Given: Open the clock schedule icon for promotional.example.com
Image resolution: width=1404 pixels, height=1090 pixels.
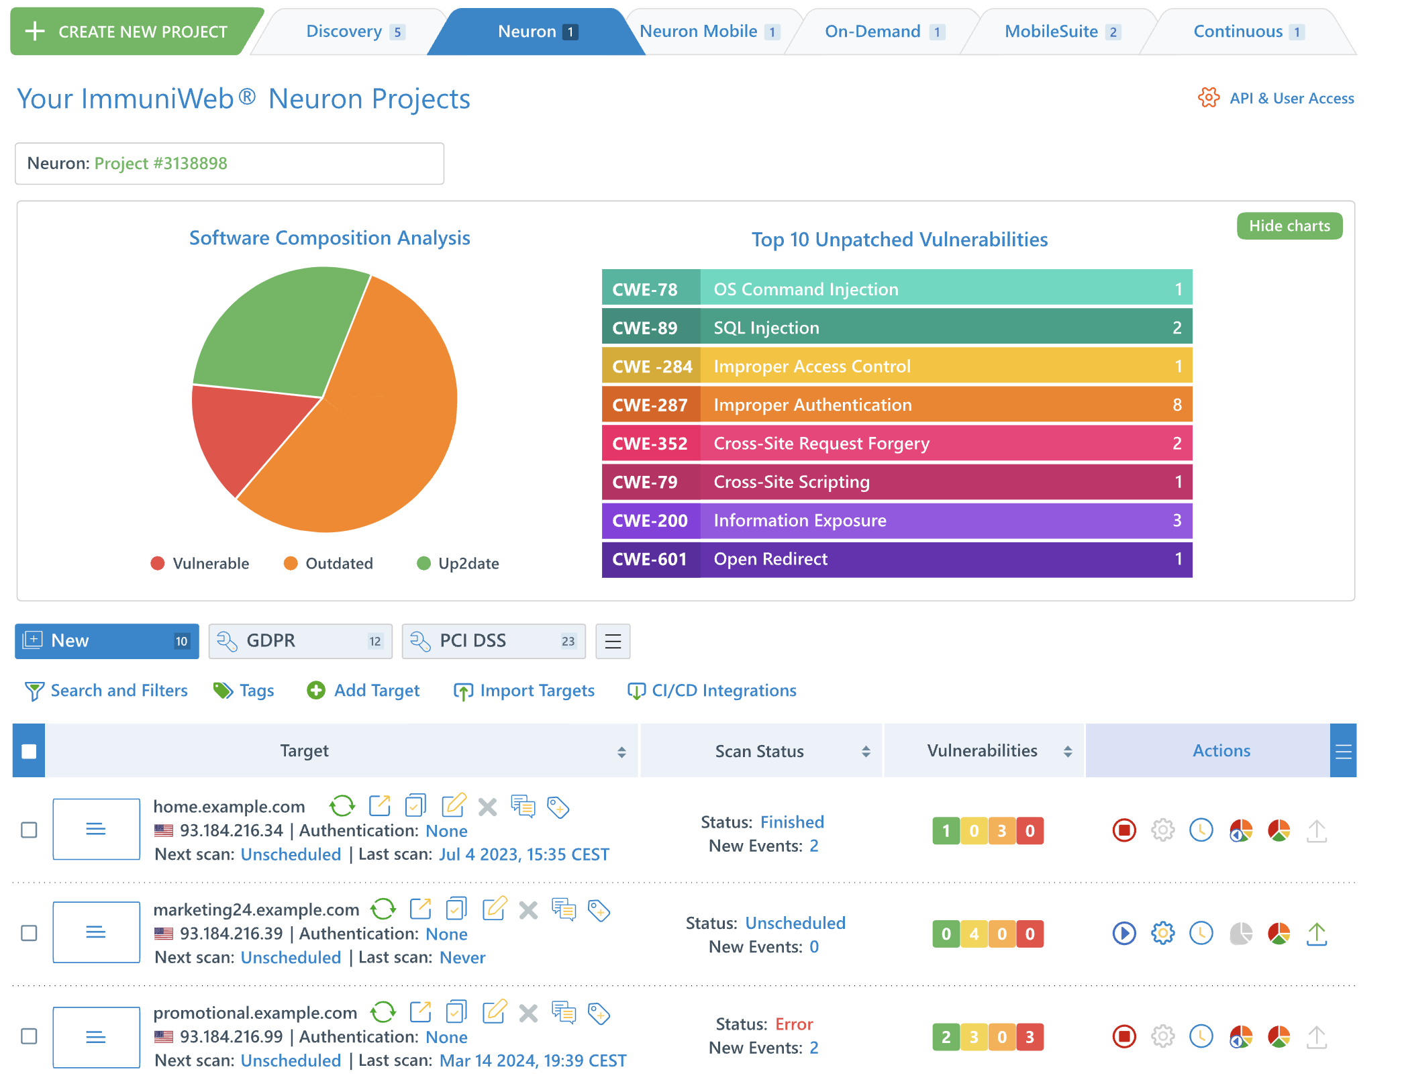Looking at the screenshot, I should coord(1201,1036).
